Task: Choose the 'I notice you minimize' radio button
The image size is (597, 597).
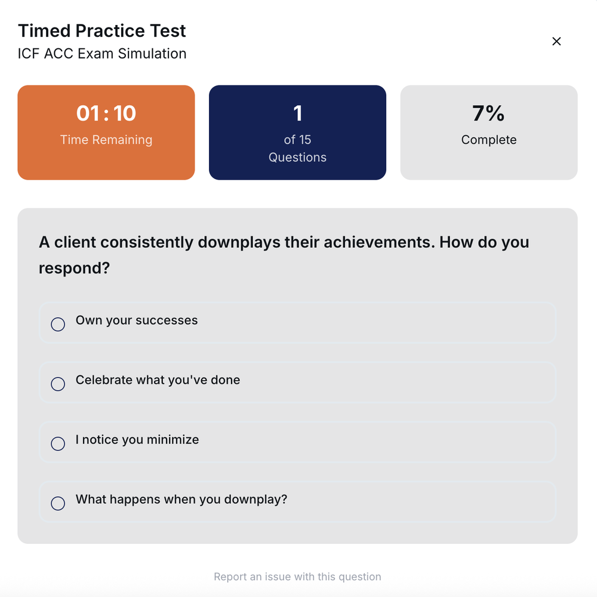Action: pyautogui.click(x=58, y=444)
